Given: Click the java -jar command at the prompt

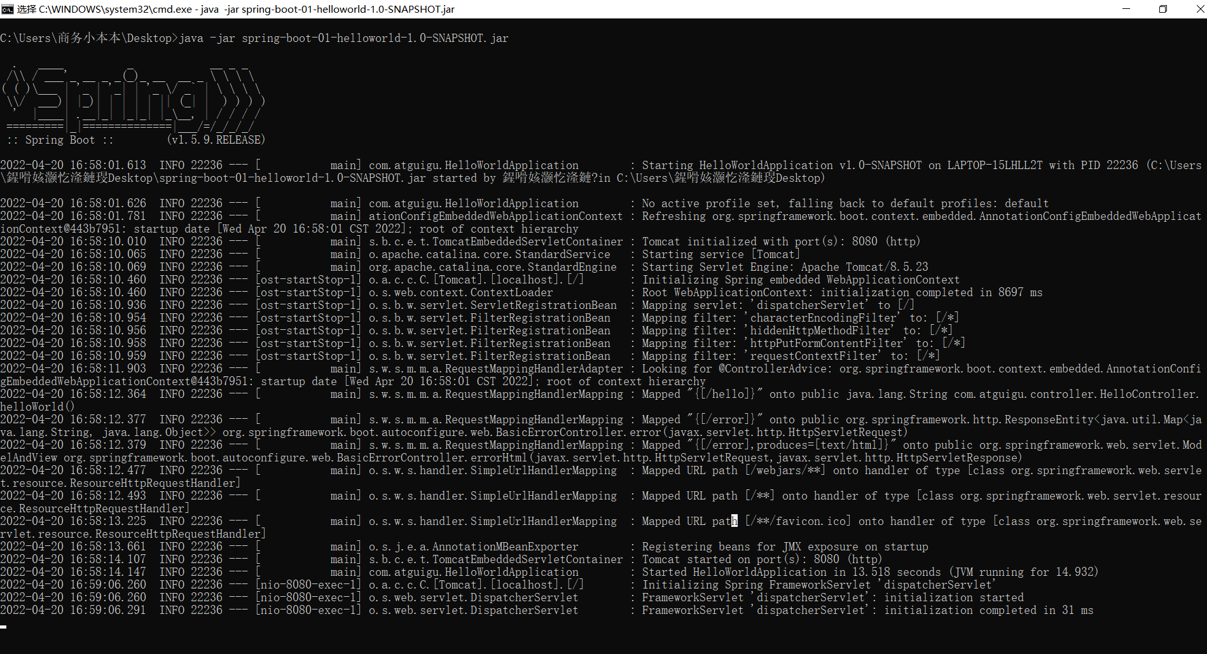Looking at the screenshot, I should (344, 38).
